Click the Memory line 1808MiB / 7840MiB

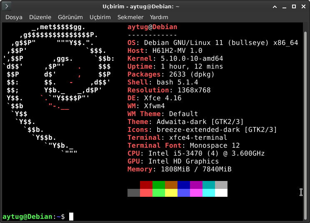point(180,169)
